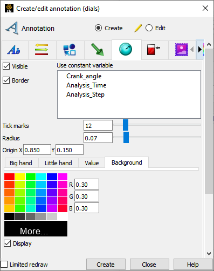This screenshot has height=271, width=214.
Task: Pick the cyan color swatch
Action: click(42, 177)
